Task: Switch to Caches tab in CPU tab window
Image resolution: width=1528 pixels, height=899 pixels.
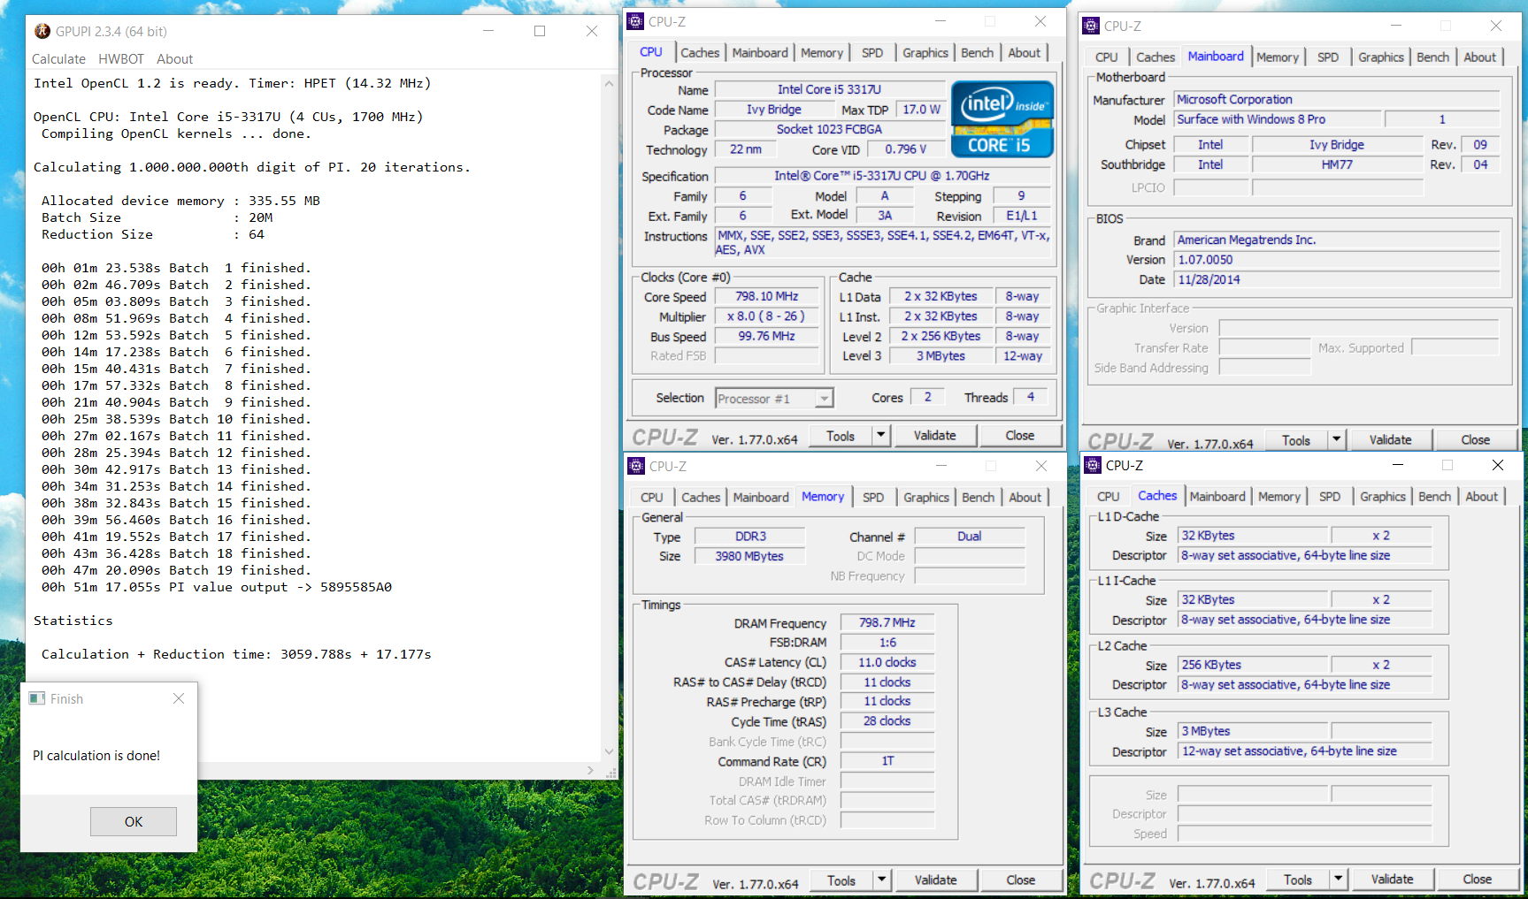Action: 700,53
